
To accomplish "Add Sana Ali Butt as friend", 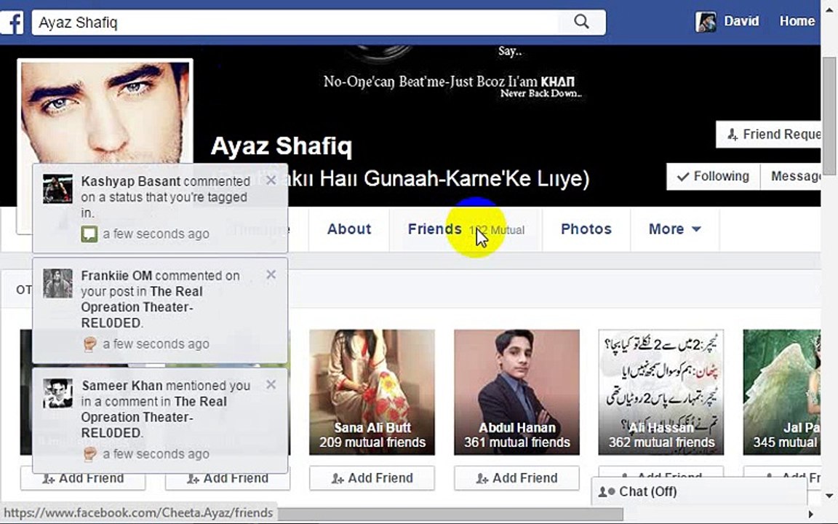I will pos(372,478).
